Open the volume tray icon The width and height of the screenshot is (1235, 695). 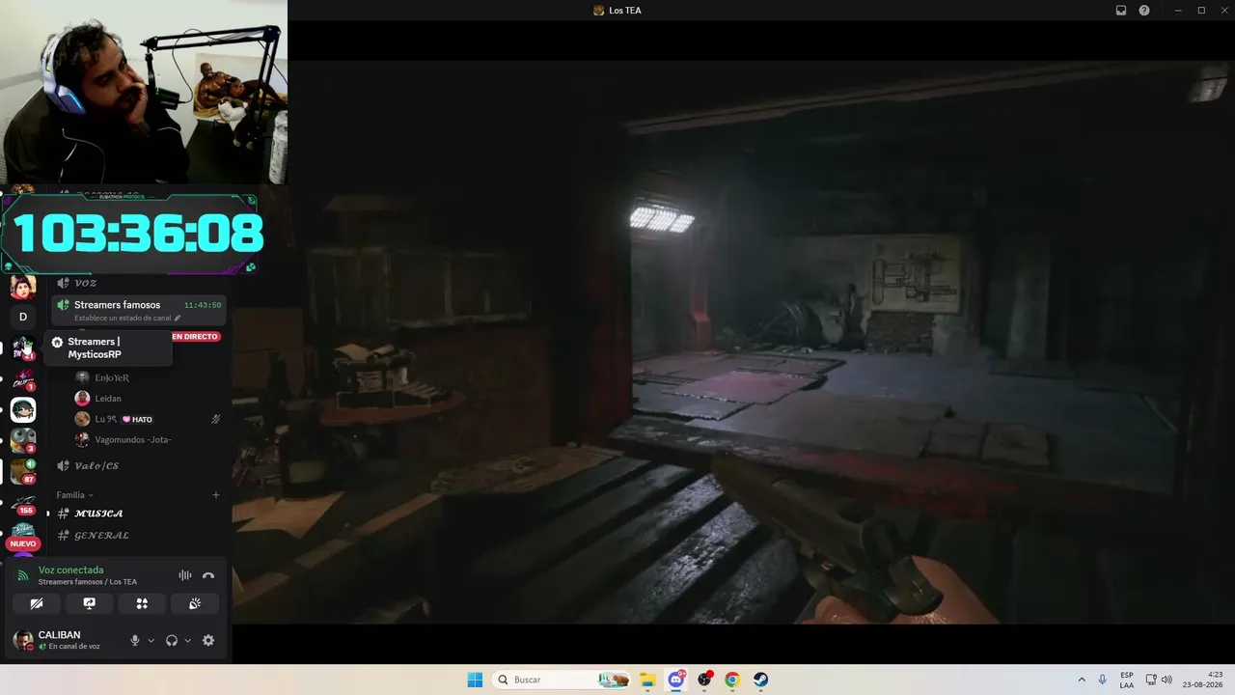(x=1166, y=680)
